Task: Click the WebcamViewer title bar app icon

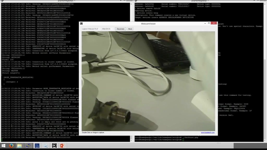Action: [81, 24]
